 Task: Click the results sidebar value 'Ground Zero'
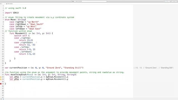coord(151,68)
